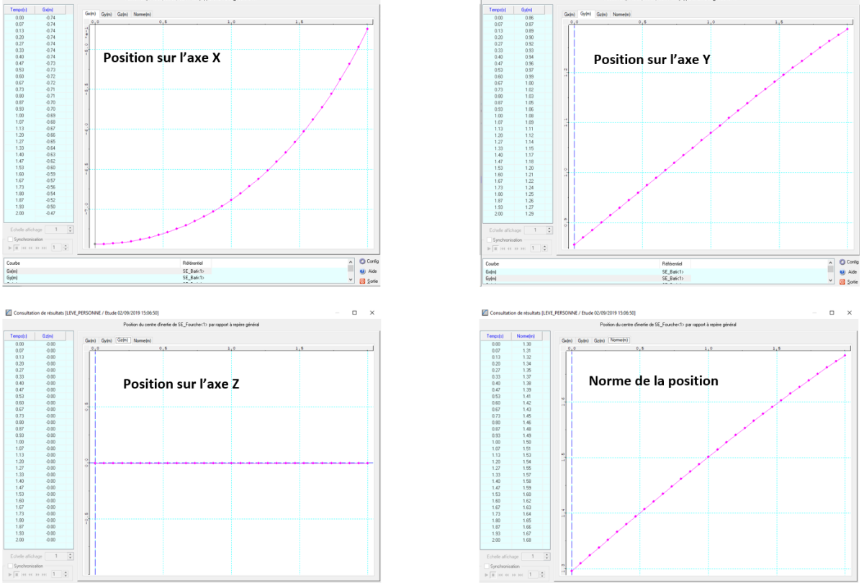Adjust playback speed stepper in Y-axis window
This screenshot has height=583, width=864.
545,248
